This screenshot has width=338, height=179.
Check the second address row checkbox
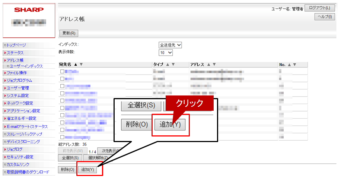62,79
